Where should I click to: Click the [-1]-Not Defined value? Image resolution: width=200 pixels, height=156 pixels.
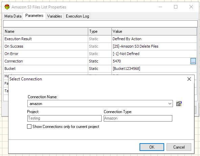tap(126, 54)
